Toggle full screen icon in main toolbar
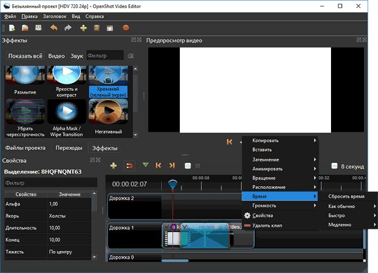The image size is (378, 273). (110, 28)
